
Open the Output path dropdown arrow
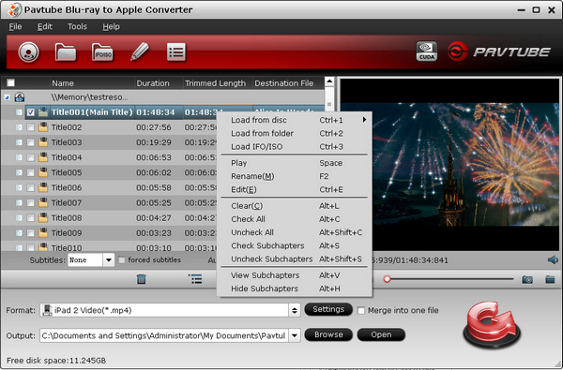coord(295,335)
